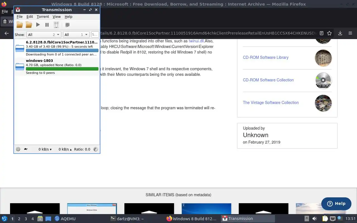
Task: Open a torrent file in Transmission toolbar
Action: coord(20,25)
